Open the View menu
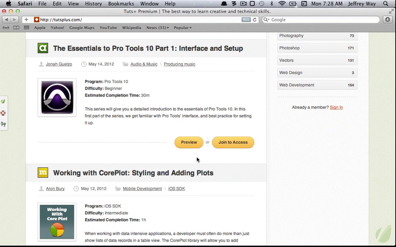Image resolution: width=396 pixels, height=247 pixels. 73,3
